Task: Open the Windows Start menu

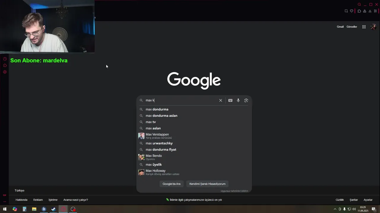Action: 5,209
